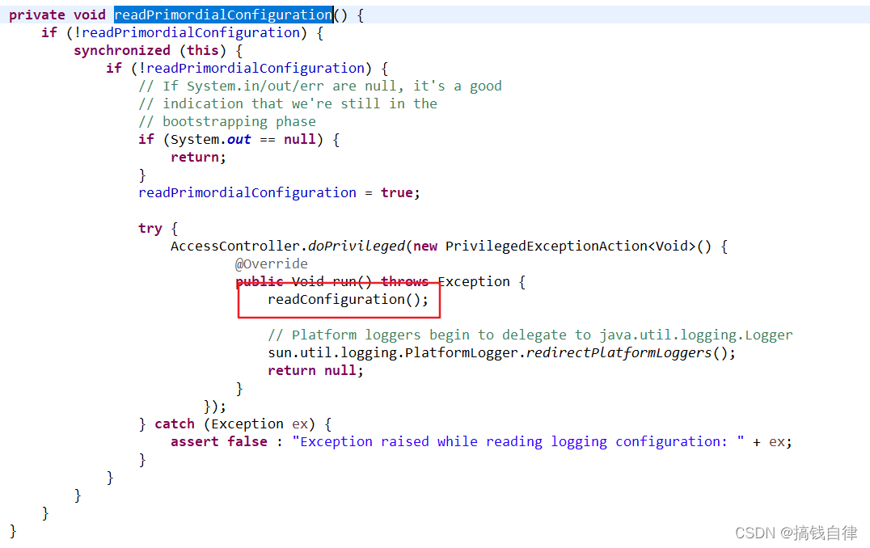This screenshot has width=870, height=548.
Task: Click the 'return null;' statement
Action: click(x=315, y=370)
